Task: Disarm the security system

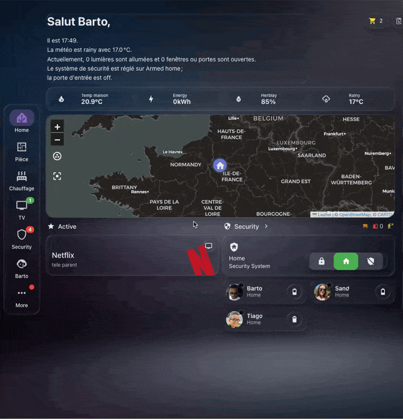Action: pyautogui.click(x=371, y=261)
